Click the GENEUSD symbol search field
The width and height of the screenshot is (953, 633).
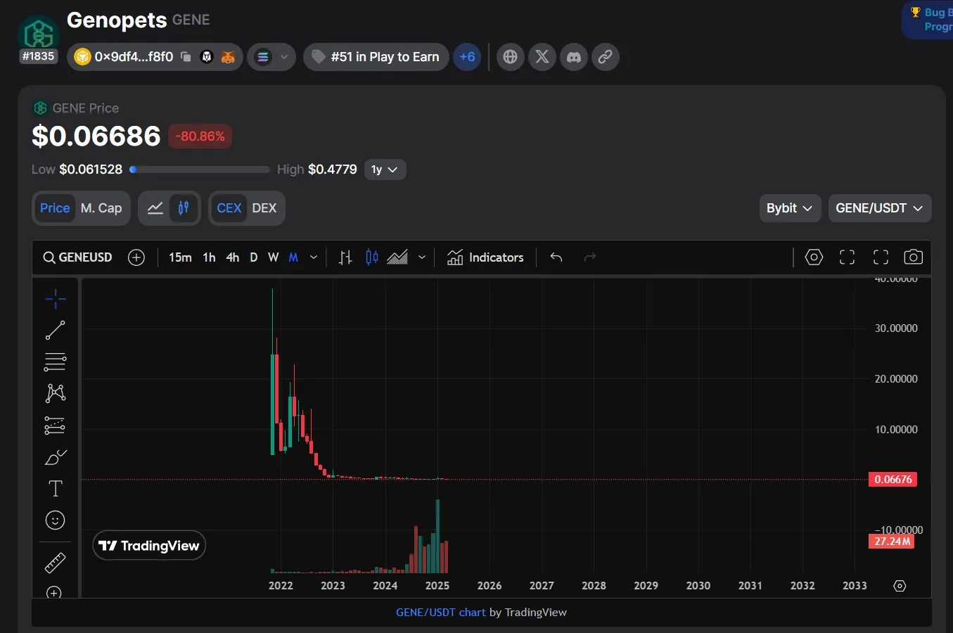tap(77, 257)
